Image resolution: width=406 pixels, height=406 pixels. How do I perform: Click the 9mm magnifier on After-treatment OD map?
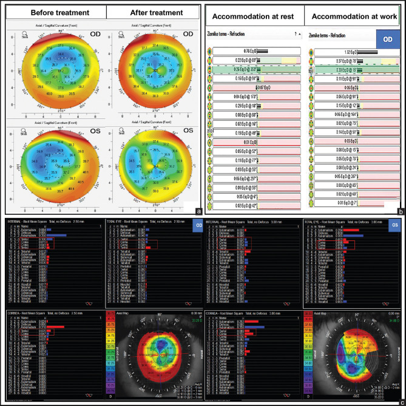point(121,35)
